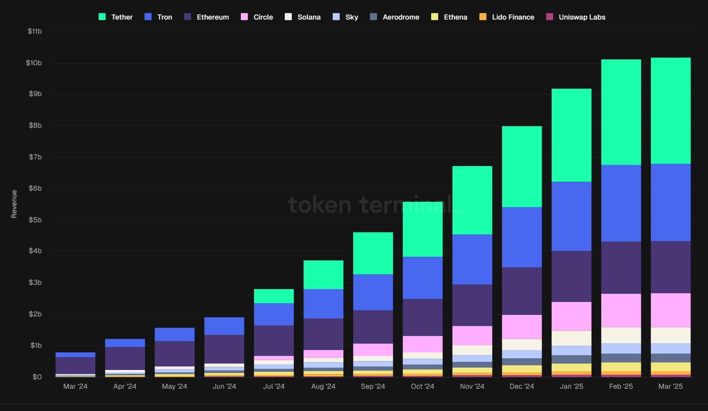Image resolution: width=708 pixels, height=411 pixels.
Task: Select the Tether segment in Feb '25 bar
Action: click(x=621, y=112)
